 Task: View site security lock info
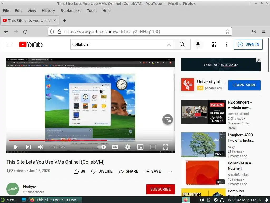click(x=59, y=31)
